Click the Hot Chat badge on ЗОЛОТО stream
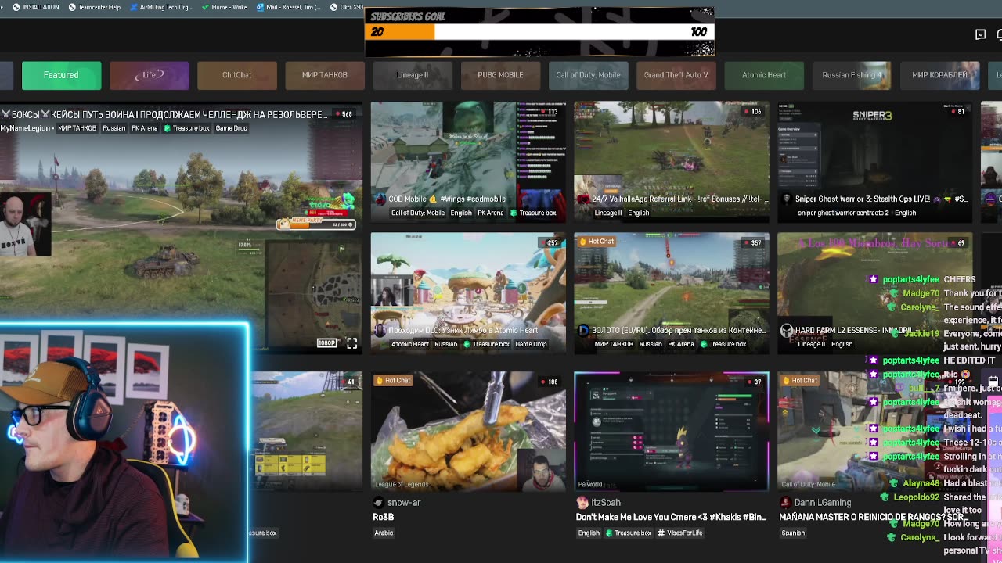 click(x=597, y=242)
